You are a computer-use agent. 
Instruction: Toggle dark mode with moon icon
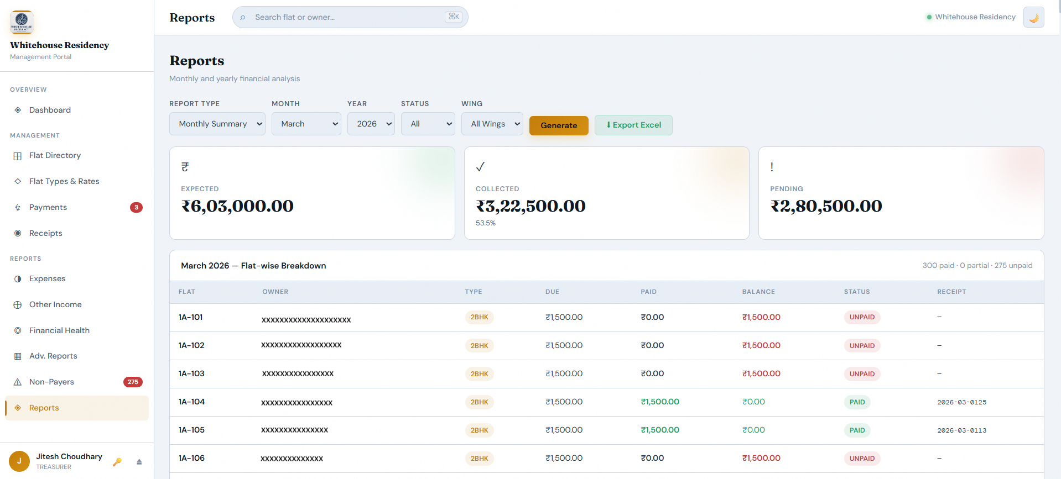tap(1033, 17)
